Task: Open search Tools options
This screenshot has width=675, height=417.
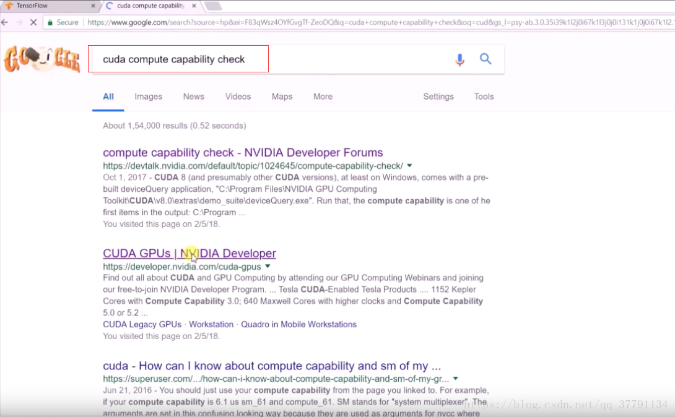Action: 484,97
